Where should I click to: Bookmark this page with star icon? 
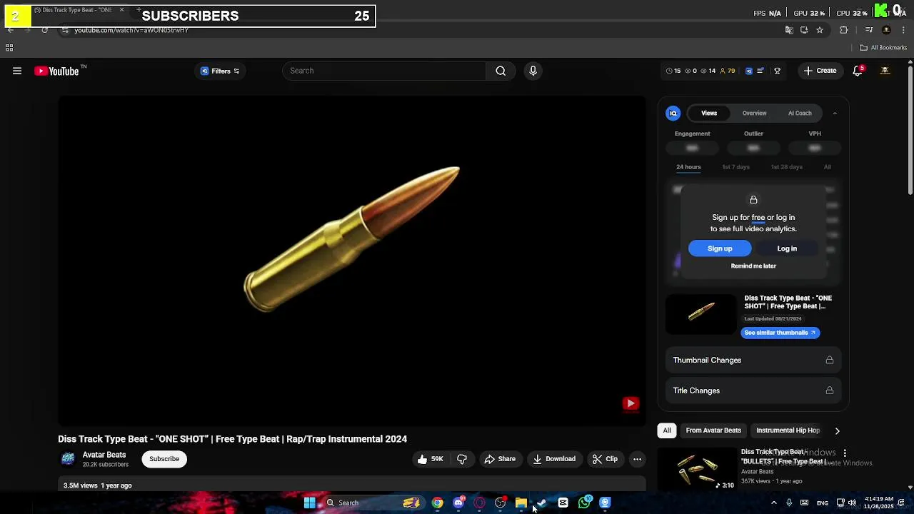[x=820, y=30]
